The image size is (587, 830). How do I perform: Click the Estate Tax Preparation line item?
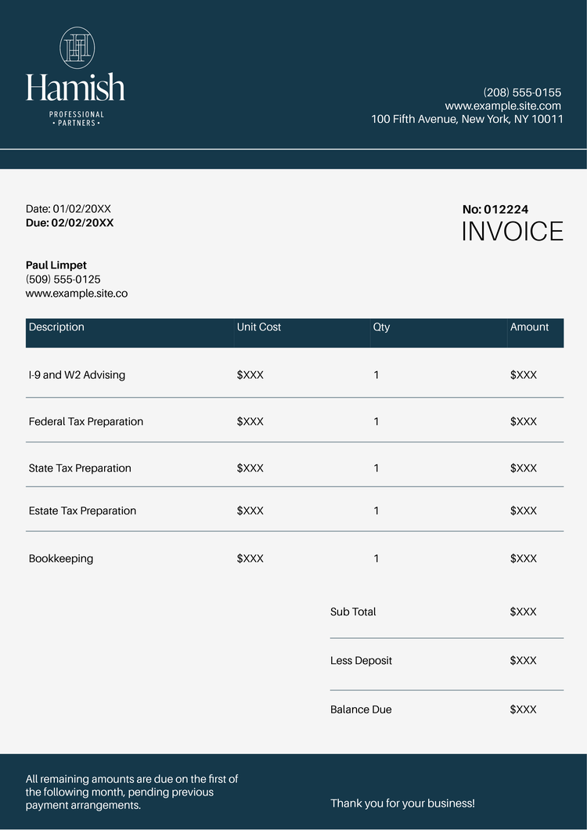82,511
